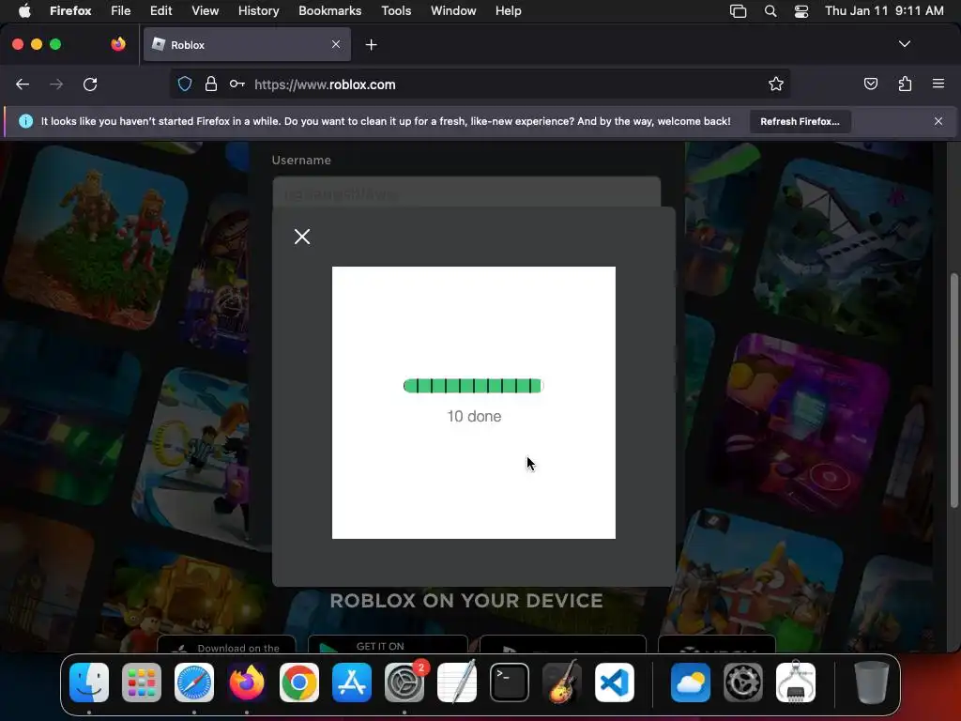Open a new tab
This screenshot has height=721, width=961.
pyautogui.click(x=371, y=45)
